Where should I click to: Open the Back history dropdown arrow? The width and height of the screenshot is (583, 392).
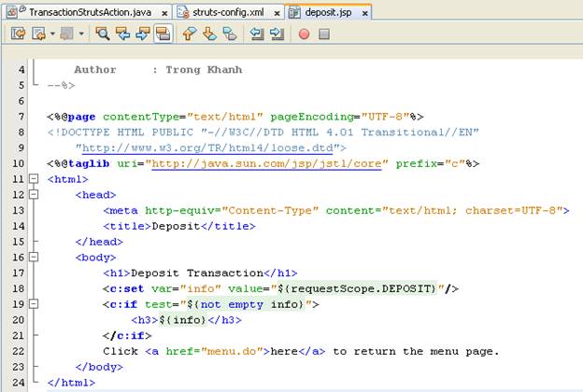point(52,34)
